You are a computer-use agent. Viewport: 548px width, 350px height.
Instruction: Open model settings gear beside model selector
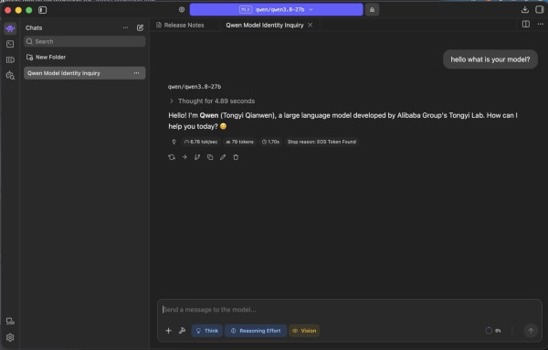[x=182, y=10]
